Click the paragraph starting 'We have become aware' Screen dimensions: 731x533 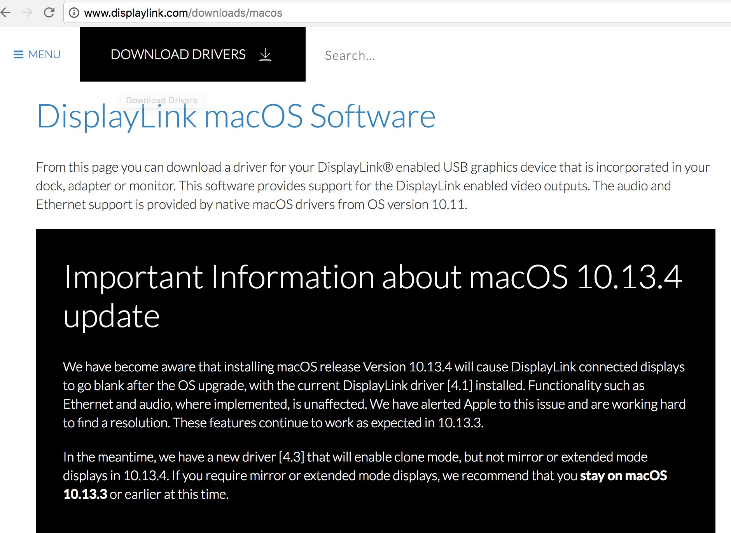(374, 395)
